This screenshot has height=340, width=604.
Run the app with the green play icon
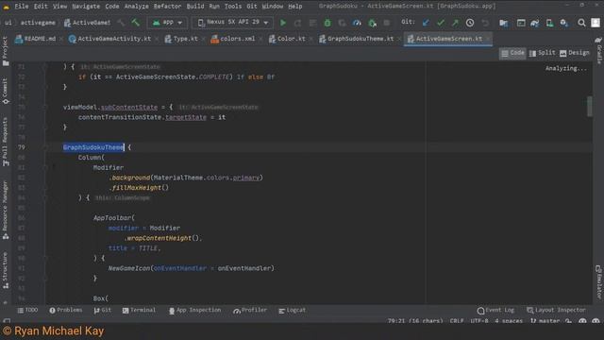[x=283, y=23]
